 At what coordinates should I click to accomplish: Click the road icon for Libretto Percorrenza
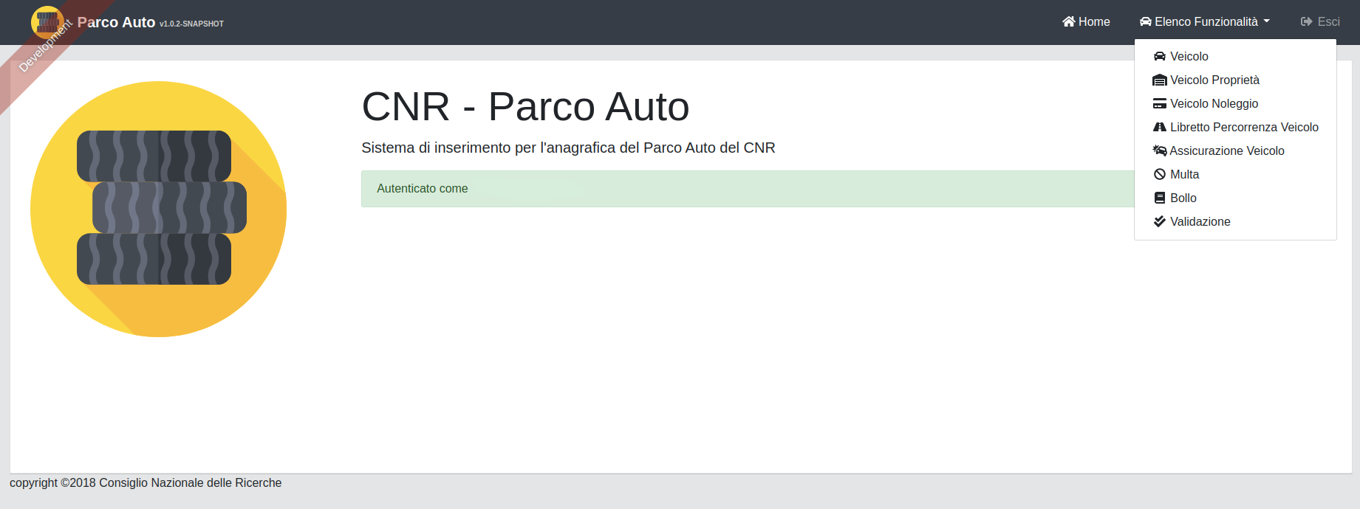tap(1160, 127)
